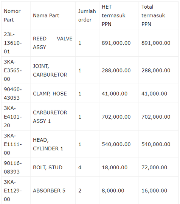Click the Nomor Part column header
This screenshot has width=180, height=204.
[12, 15]
